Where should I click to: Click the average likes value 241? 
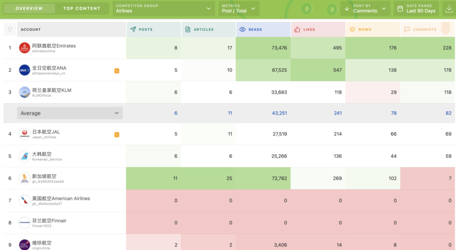pos(338,113)
